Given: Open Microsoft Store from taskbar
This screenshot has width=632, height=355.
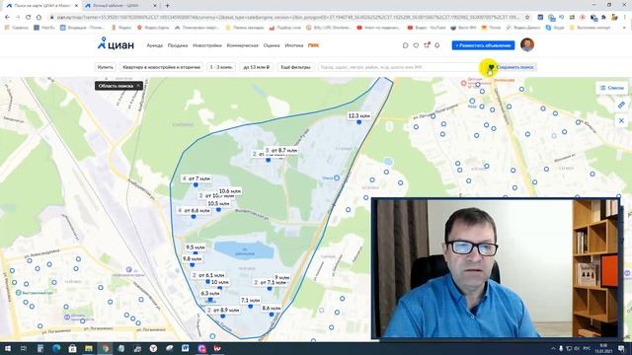Looking at the screenshot, I should [72, 348].
